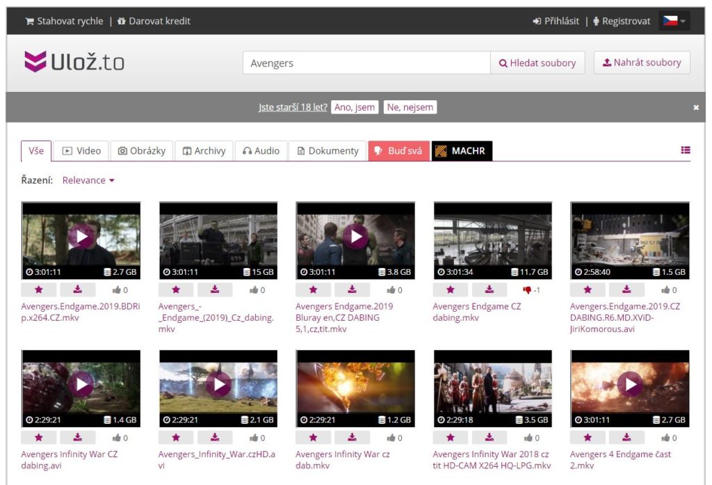712x485 pixels.
Task: Download Avengers Infinity War cz dab.mkv
Action: (352, 437)
